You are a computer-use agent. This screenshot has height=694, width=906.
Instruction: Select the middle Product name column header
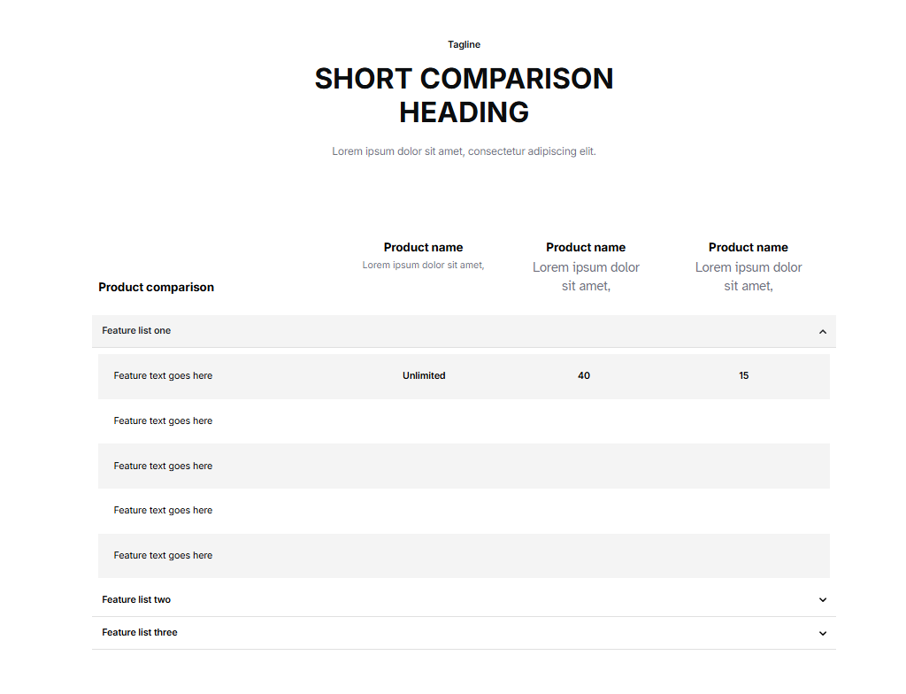tap(586, 248)
